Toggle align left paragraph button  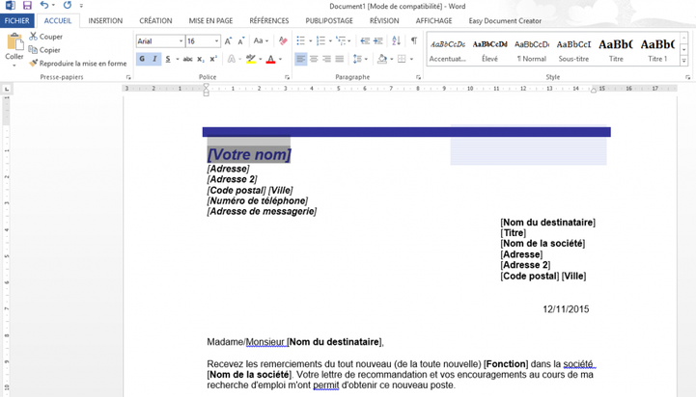pos(300,60)
